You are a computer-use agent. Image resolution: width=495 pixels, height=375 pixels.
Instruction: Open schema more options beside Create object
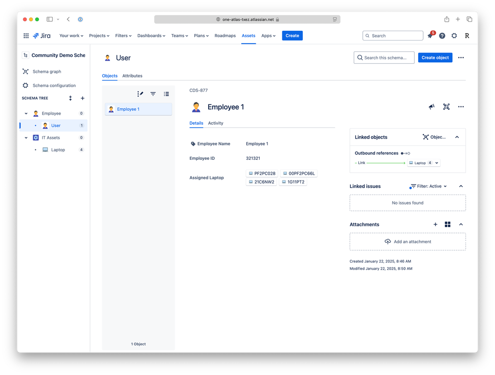click(x=461, y=58)
